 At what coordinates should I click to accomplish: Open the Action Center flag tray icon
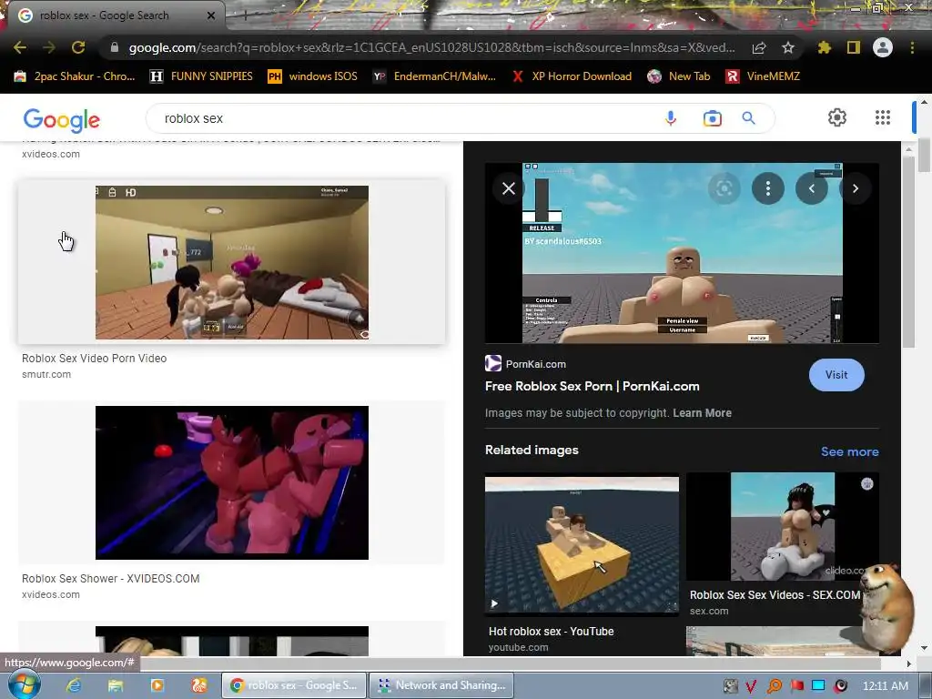click(796, 686)
